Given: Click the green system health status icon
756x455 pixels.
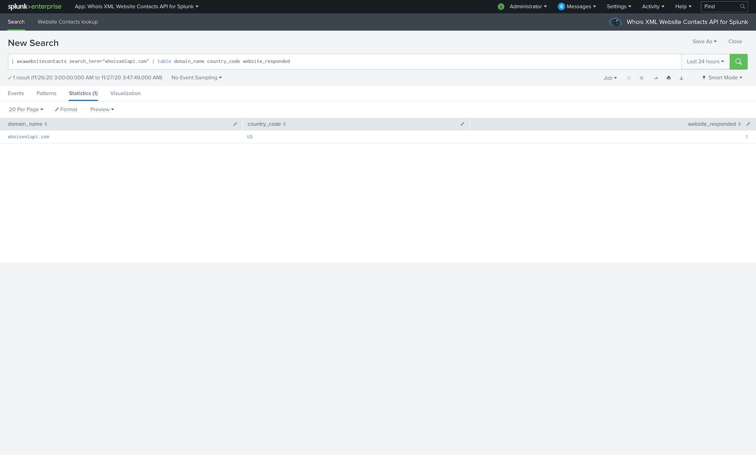Looking at the screenshot, I should [501, 7].
